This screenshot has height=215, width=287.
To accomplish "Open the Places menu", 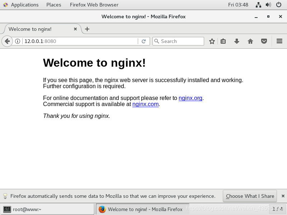I will click(53, 5).
